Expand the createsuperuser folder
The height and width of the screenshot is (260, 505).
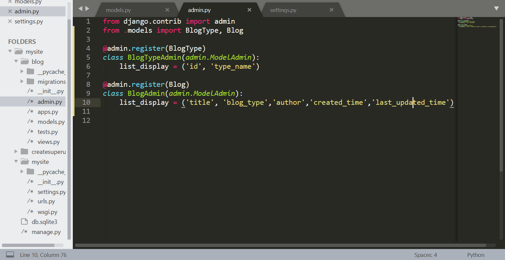click(x=16, y=152)
